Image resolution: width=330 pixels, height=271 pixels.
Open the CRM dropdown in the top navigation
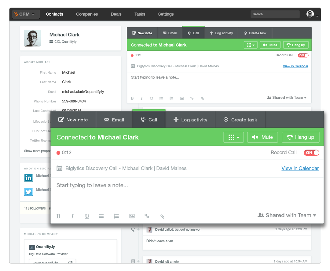pyautogui.click(x=26, y=14)
